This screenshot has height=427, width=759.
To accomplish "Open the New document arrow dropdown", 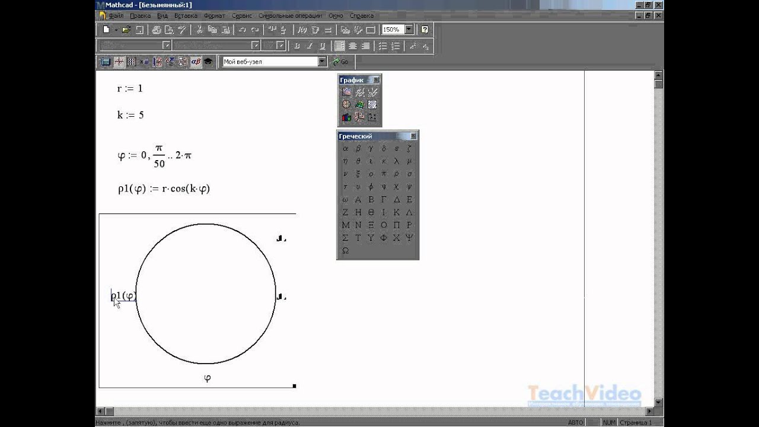I will click(x=116, y=30).
